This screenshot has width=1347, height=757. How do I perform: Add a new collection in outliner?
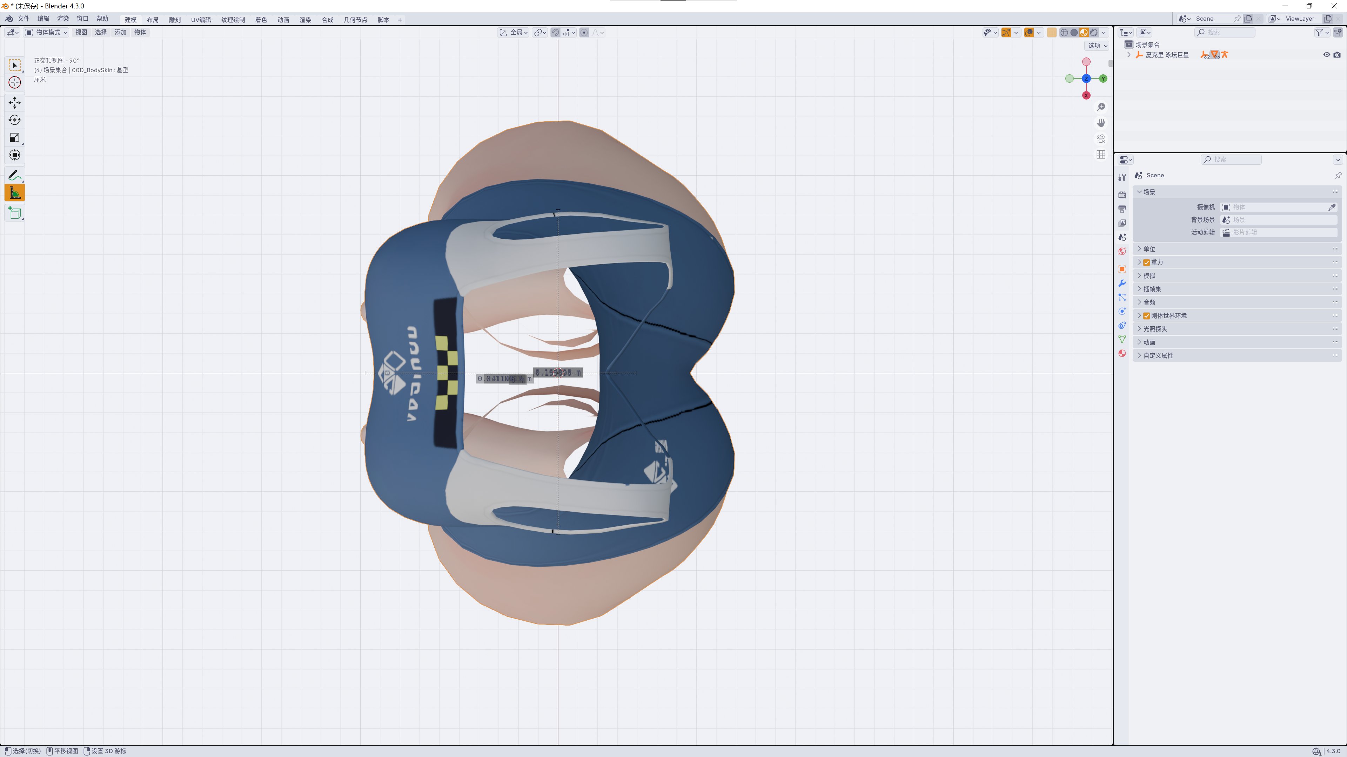pos(1338,32)
